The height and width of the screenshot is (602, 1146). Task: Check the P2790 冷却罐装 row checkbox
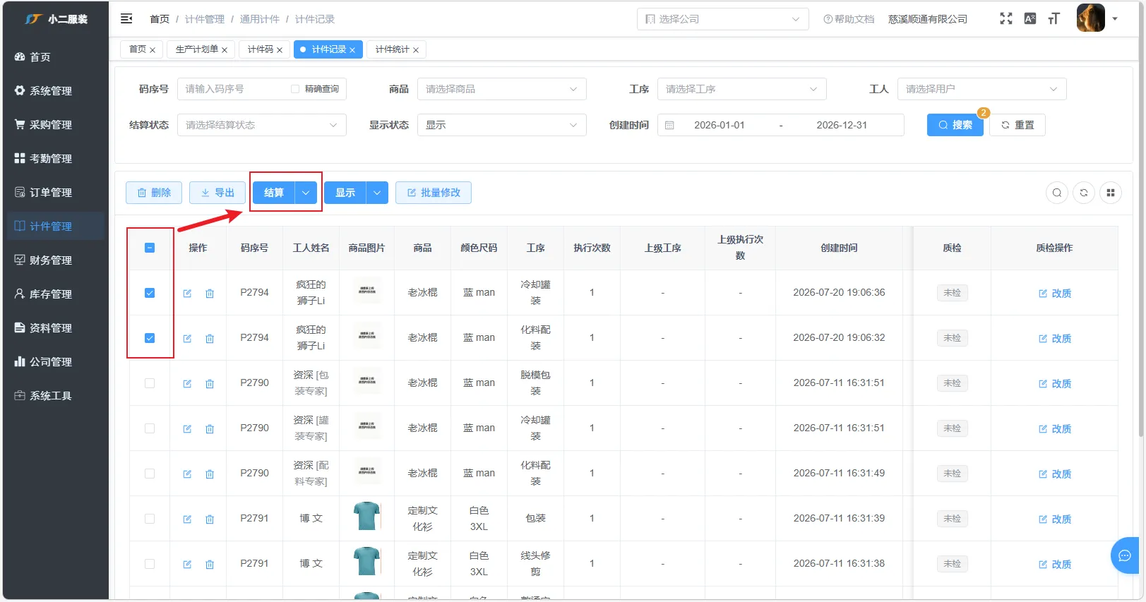150,428
